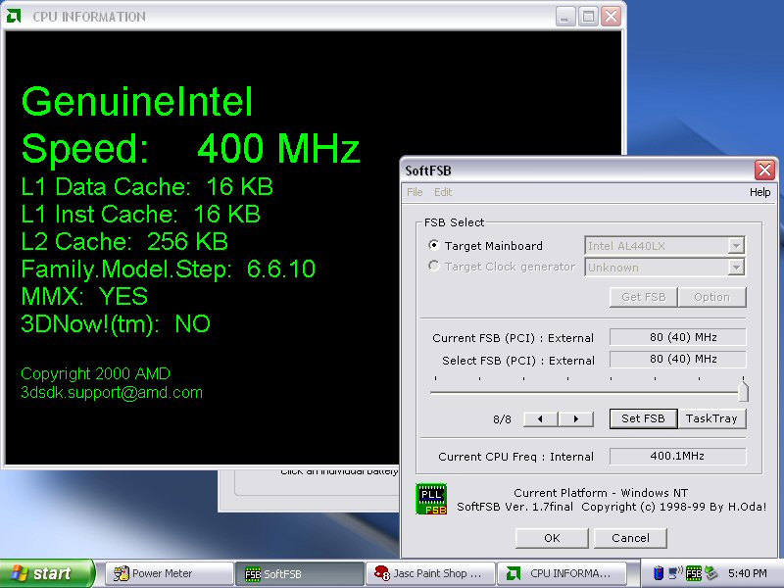Click the Get FSB button
784x588 pixels.
644,297
